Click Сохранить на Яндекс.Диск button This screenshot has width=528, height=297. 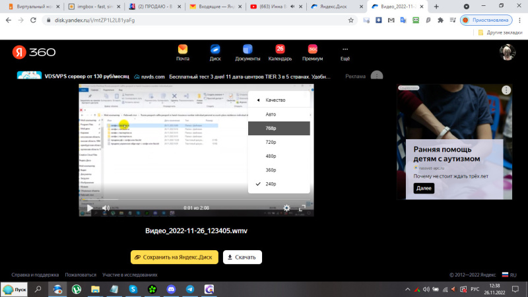[x=174, y=257]
